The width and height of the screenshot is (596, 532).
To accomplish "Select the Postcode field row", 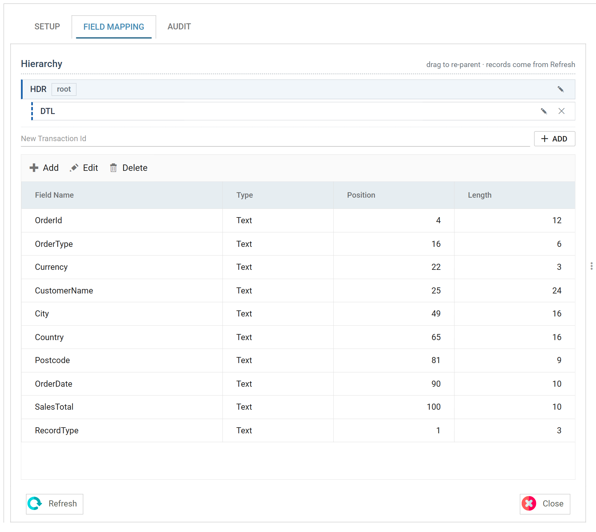I will (x=298, y=360).
